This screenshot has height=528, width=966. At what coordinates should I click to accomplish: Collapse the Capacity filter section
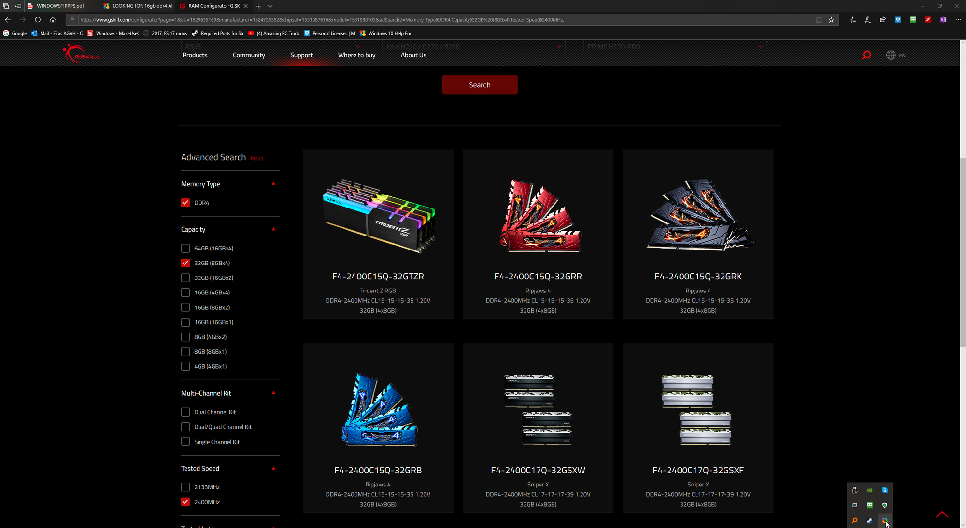(273, 229)
